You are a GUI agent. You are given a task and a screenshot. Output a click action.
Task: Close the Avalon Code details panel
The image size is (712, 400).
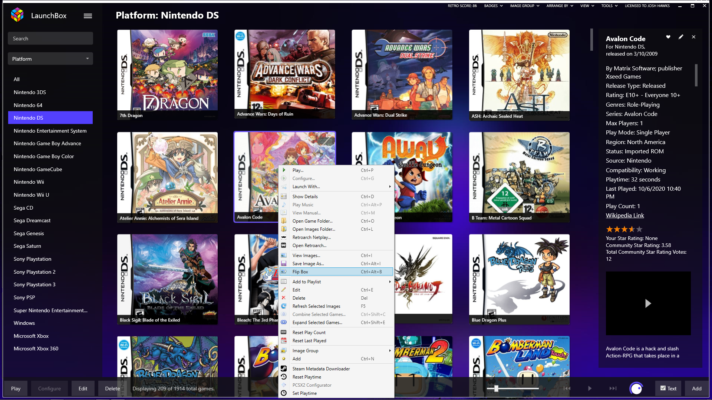693,37
